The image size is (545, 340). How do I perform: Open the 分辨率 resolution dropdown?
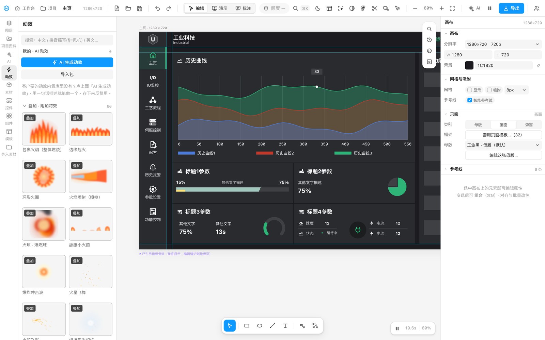coord(503,44)
